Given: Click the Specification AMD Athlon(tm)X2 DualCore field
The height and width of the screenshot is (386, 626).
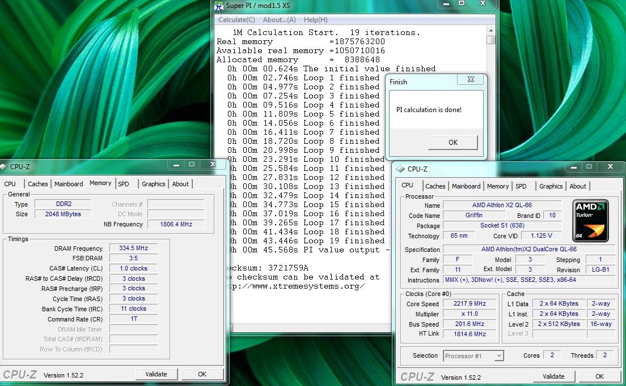Looking at the screenshot, I should click(x=529, y=249).
